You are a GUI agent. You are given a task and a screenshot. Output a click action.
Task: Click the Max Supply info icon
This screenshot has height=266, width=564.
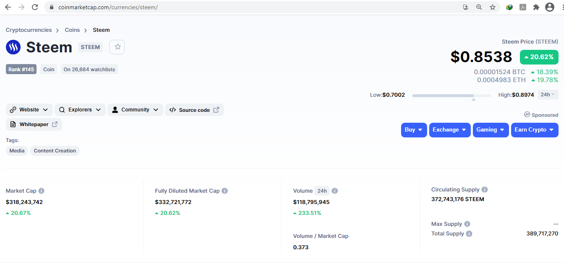(467, 224)
